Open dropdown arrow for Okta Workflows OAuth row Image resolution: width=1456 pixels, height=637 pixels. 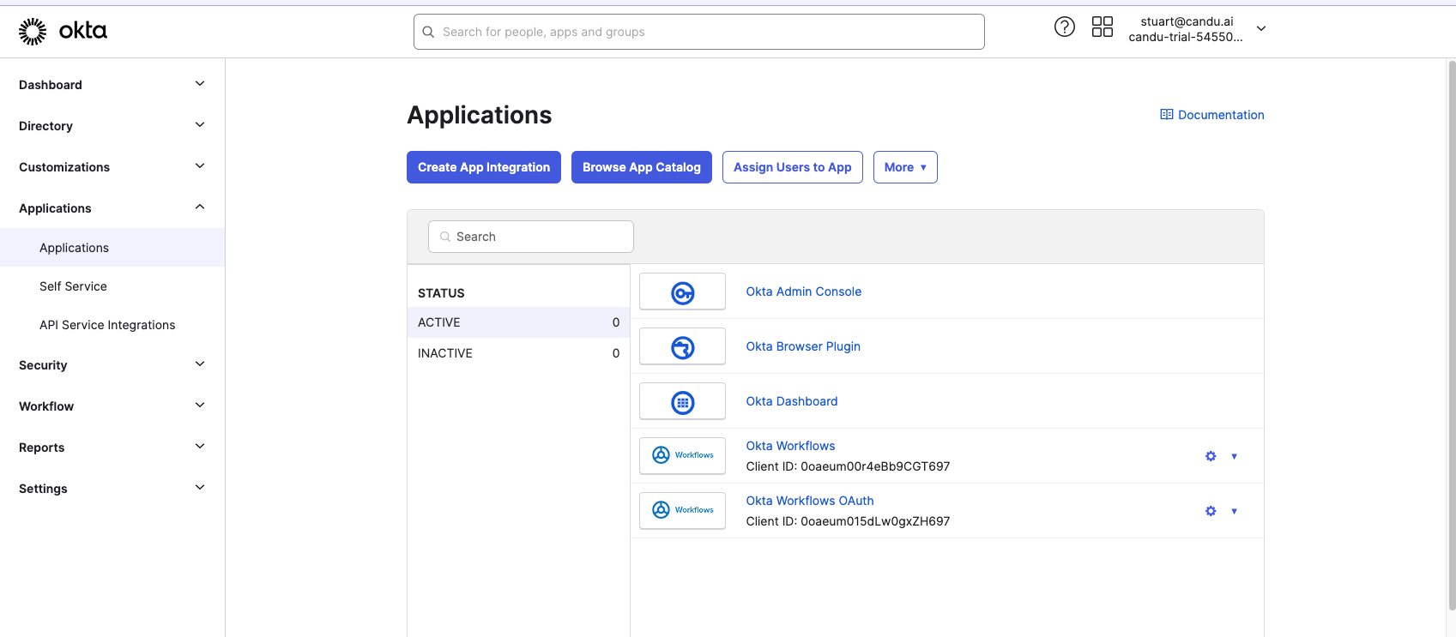[1235, 511]
